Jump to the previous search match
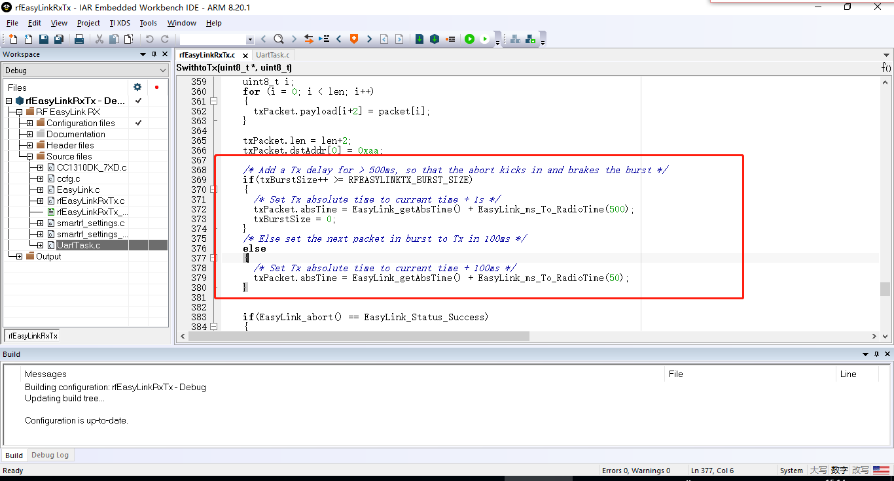 click(x=263, y=39)
